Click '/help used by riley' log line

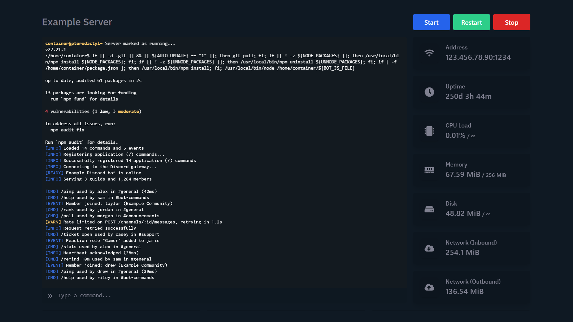click(100, 277)
